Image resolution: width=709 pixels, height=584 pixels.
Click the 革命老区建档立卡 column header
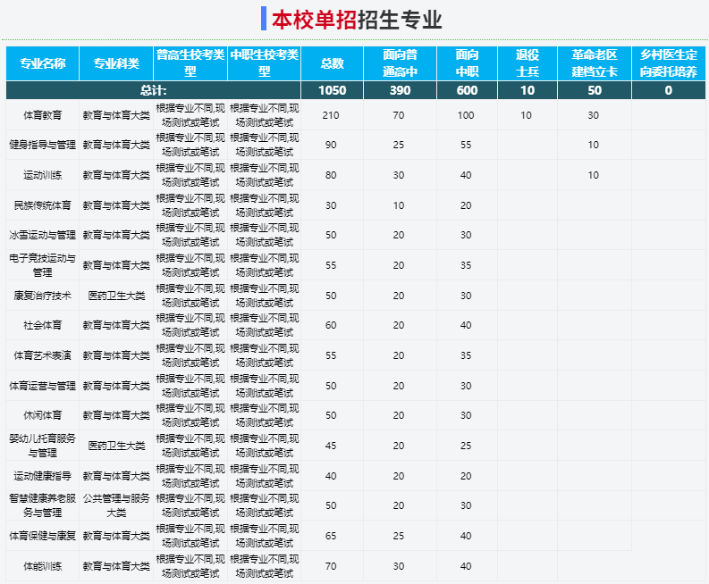[594, 63]
